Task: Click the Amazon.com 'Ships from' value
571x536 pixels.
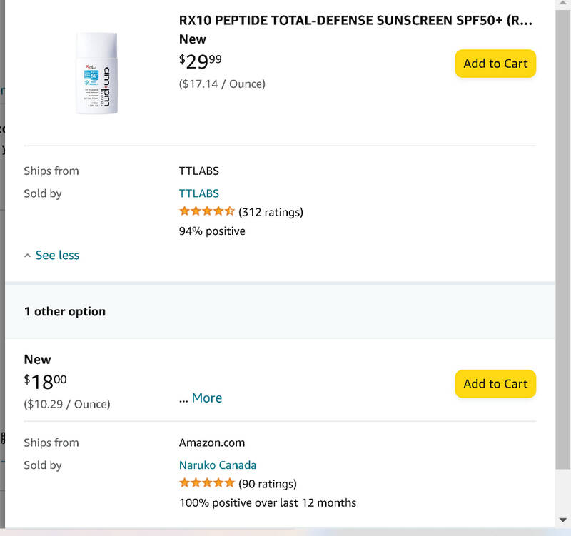Action: coord(211,443)
